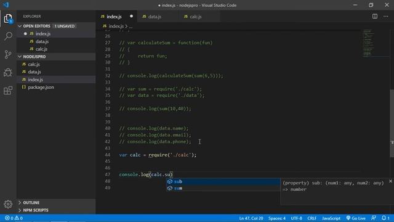Click Go Live in status bar
The width and height of the screenshot is (394, 222).
click(x=356, y=218)
